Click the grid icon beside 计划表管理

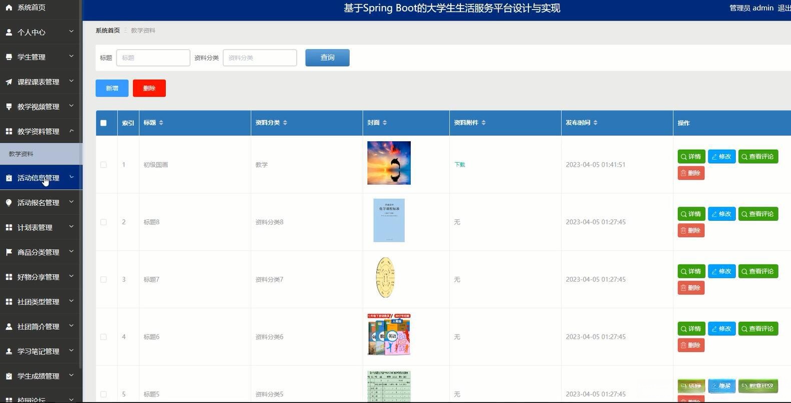pyautogui.click(x=9, y=227)
